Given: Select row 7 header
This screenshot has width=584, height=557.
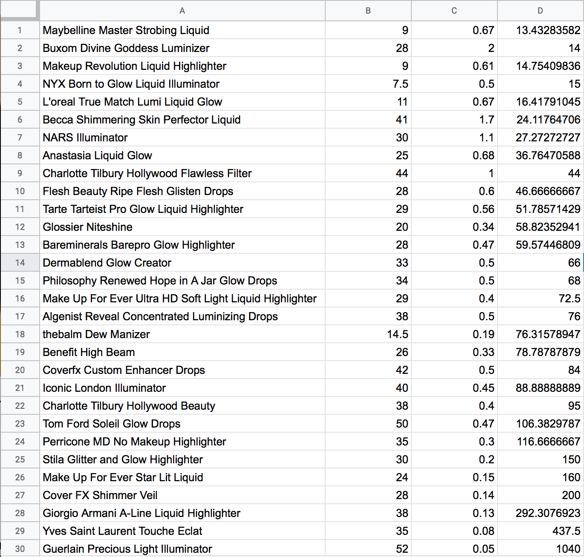Looking at the screenshot, I should pos(20,138).
